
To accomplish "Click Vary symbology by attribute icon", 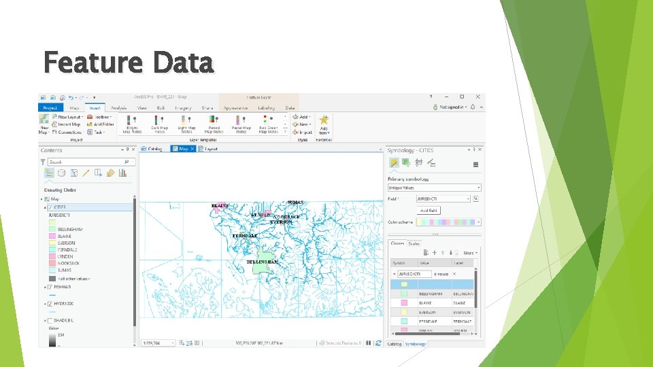I will click(406, 162).
